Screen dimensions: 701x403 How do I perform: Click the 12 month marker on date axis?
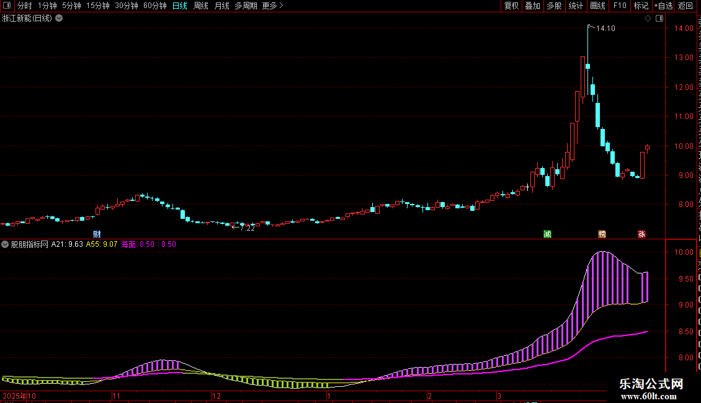[217, 396]
